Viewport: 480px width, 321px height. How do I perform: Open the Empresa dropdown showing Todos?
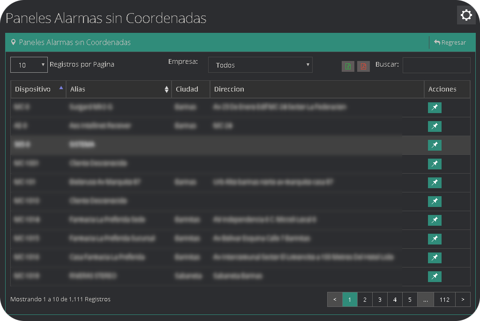pyautogui.click(x=260, y=64)
